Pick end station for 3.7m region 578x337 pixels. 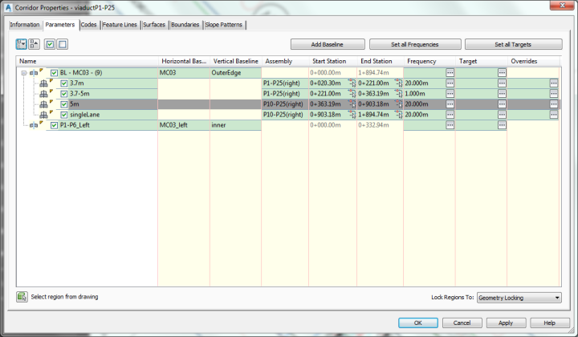point(399,83)
